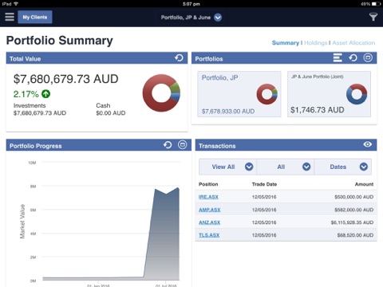The height and width of the screenshot is (287, 383).
Task: Collapse the Portfolio Progress panel
Action: coord(183,145)
